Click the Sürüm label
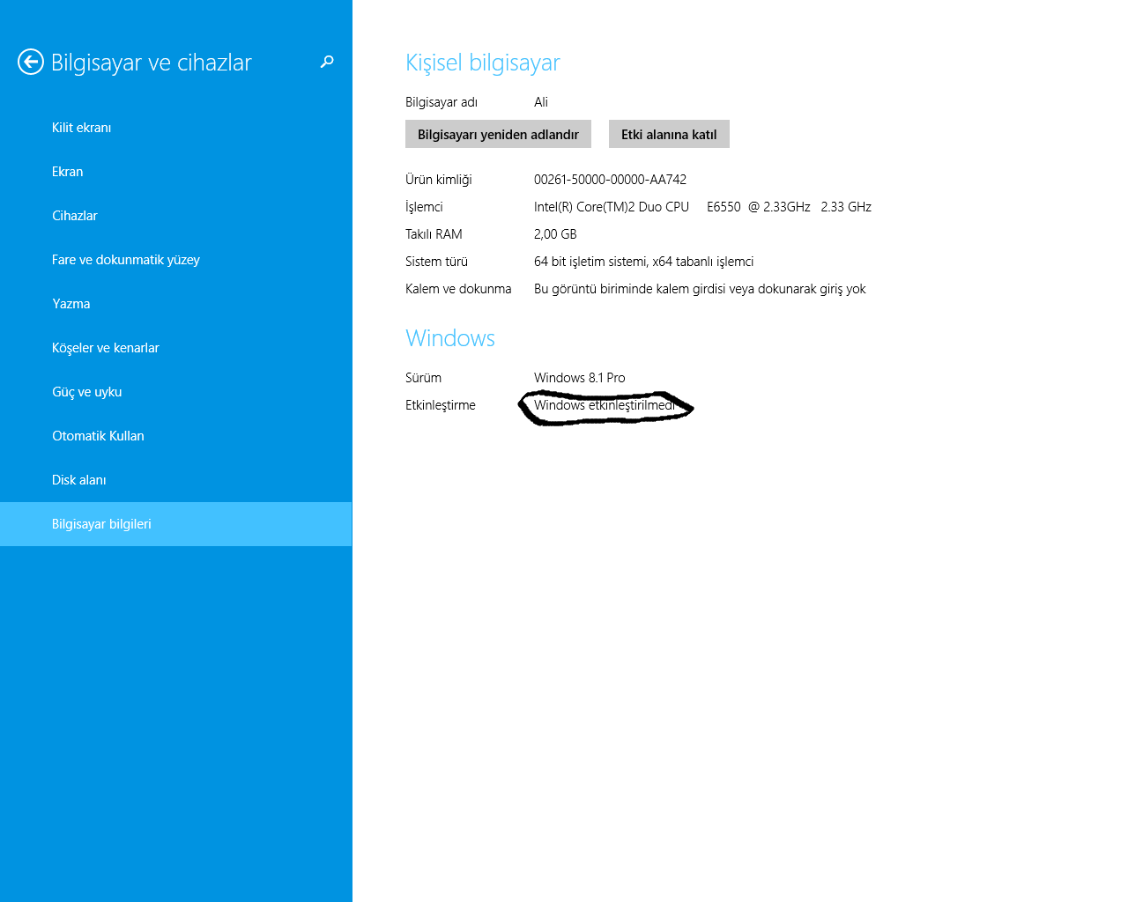The image size is (1128, 902). click(x=423, y=378)
